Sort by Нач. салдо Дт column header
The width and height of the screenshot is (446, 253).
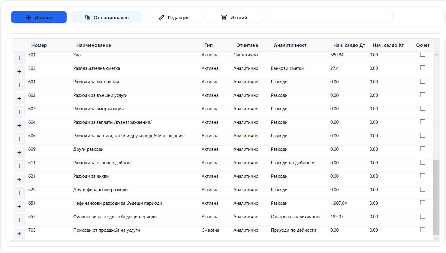(349, 45)
